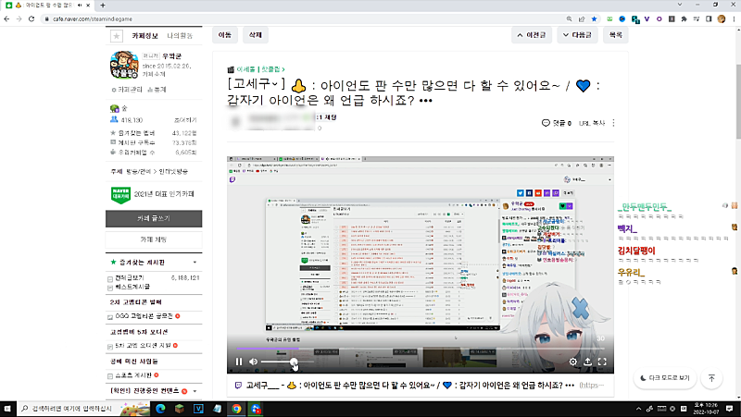
Task: Switch to the 나의활동 tab
Action: pyautogui.click(x=180, y=35)
